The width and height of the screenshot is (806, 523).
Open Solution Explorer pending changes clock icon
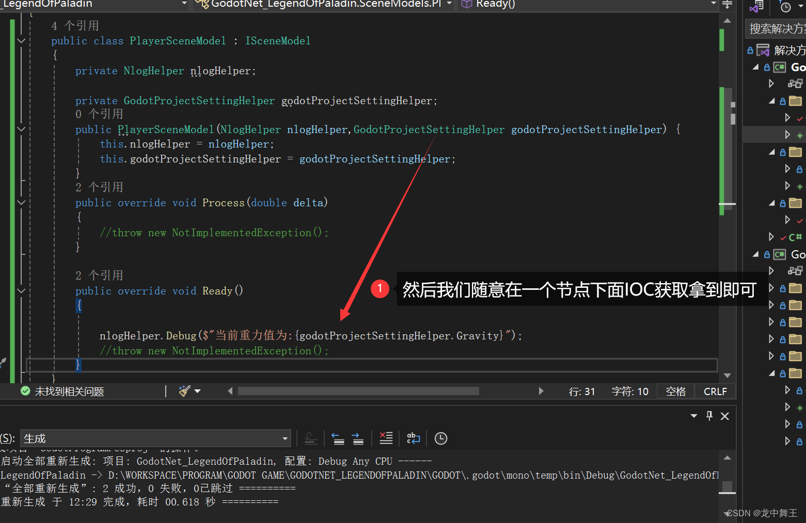click(785, 7)
